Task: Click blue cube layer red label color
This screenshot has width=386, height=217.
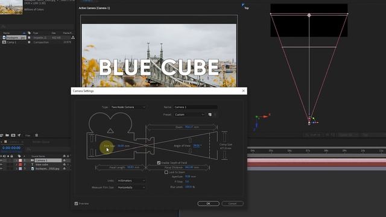Action: 20,165
